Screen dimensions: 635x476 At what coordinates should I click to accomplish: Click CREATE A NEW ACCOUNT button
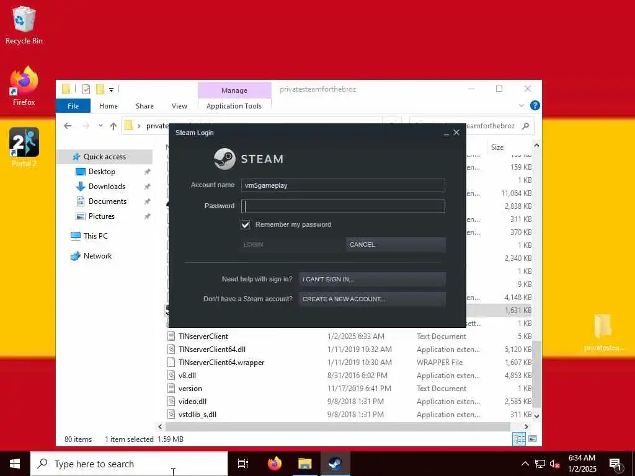tap(372, 299)
